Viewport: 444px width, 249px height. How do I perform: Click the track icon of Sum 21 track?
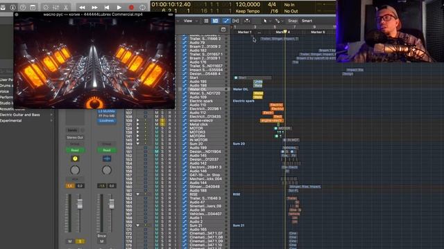(x=185, y=225)
